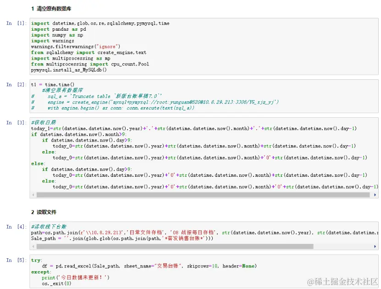Select the In [1] cell prompt
Viewport: 381px width, 289px height.
[x=16, y=23]
